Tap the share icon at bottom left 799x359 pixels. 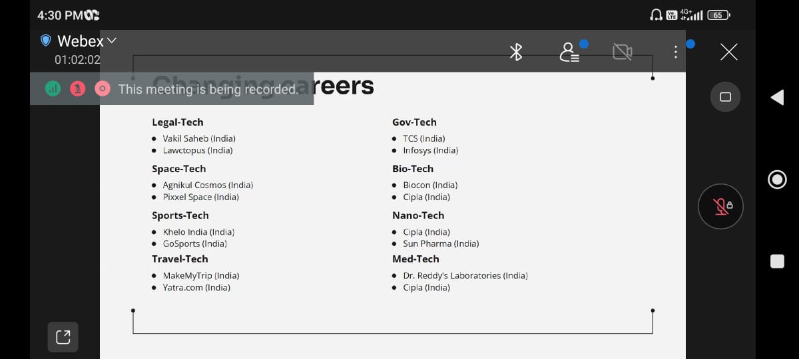tap(63, 337)
